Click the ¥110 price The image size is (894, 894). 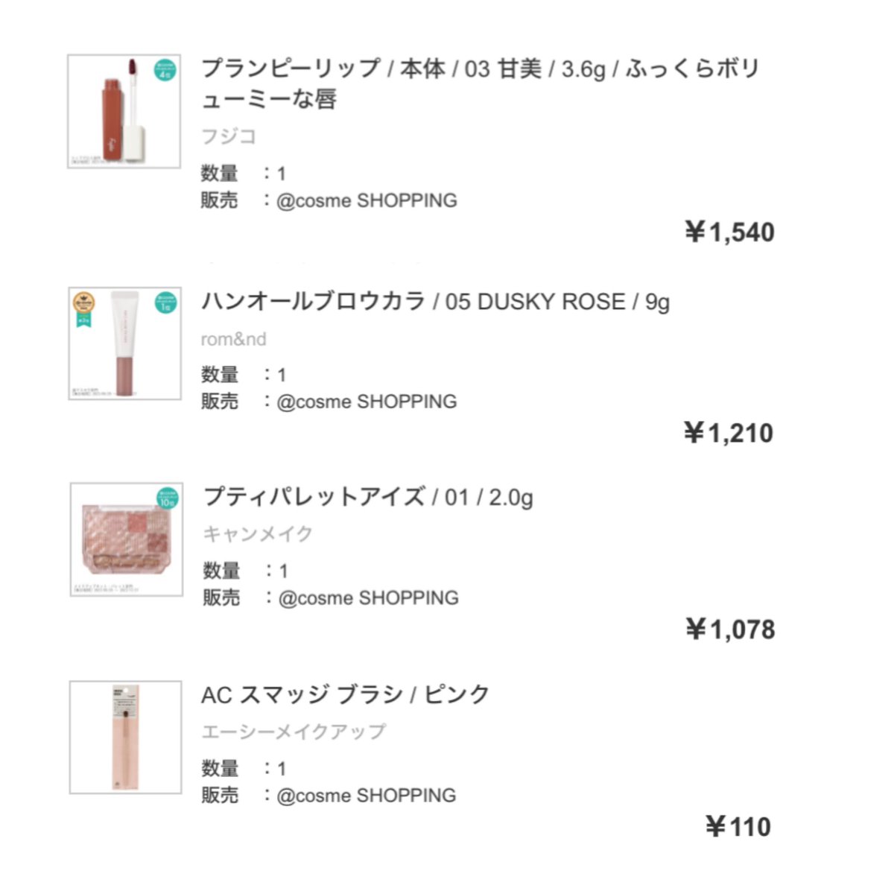click(738, 826)
